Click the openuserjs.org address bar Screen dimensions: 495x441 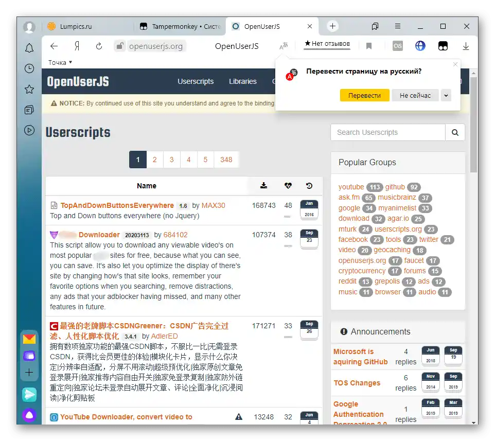point(155,46)
